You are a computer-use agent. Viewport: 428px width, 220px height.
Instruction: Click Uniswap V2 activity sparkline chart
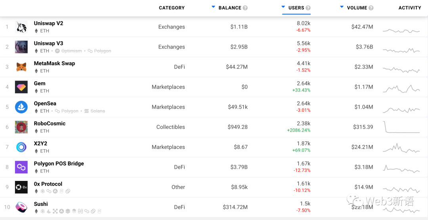coord(401,31)
